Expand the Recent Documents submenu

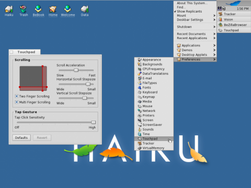pyautogui.click(x=195, y=34)
